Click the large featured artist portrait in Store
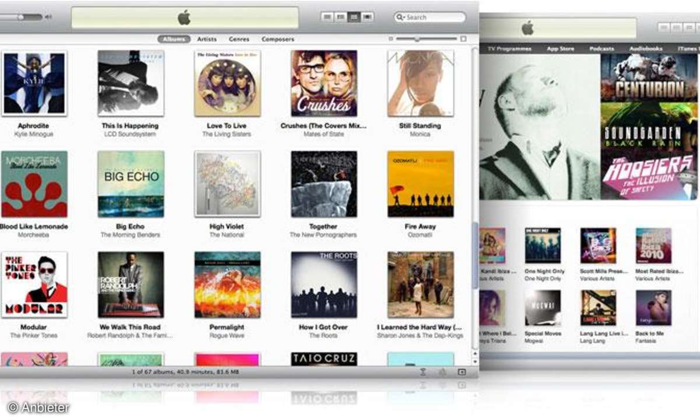 click(540, 127)
